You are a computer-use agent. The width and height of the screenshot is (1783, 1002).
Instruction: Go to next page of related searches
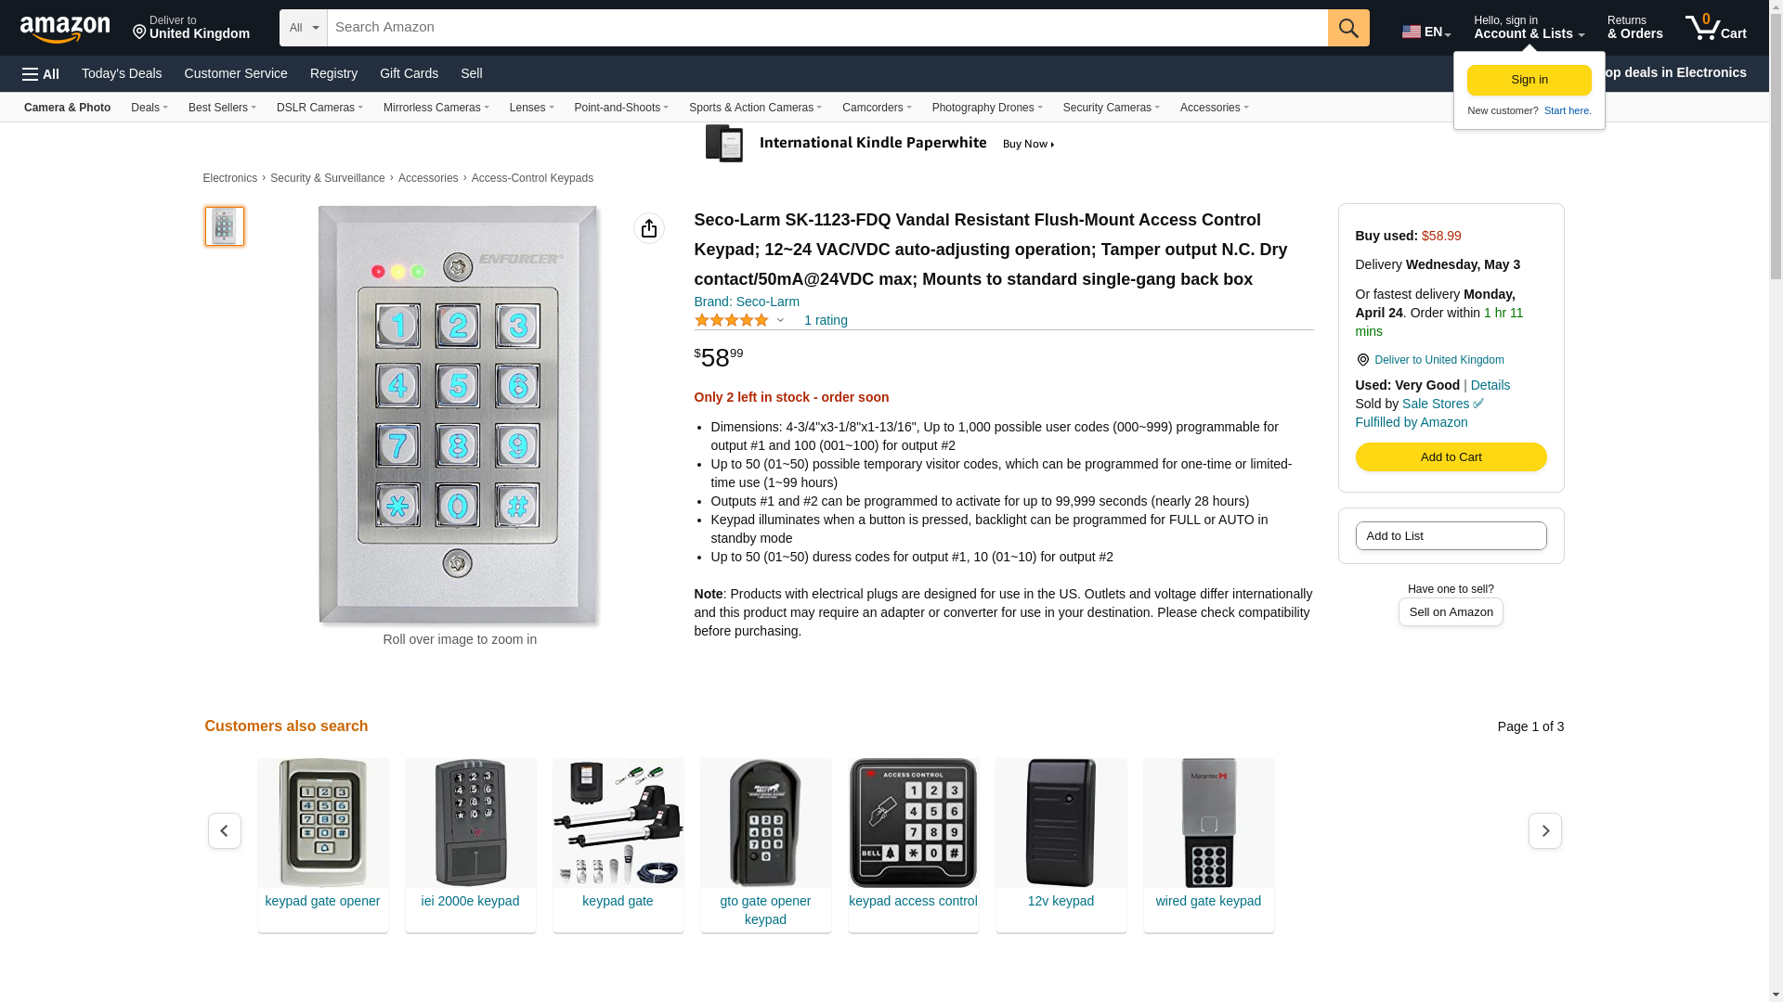click(1545, 830)
